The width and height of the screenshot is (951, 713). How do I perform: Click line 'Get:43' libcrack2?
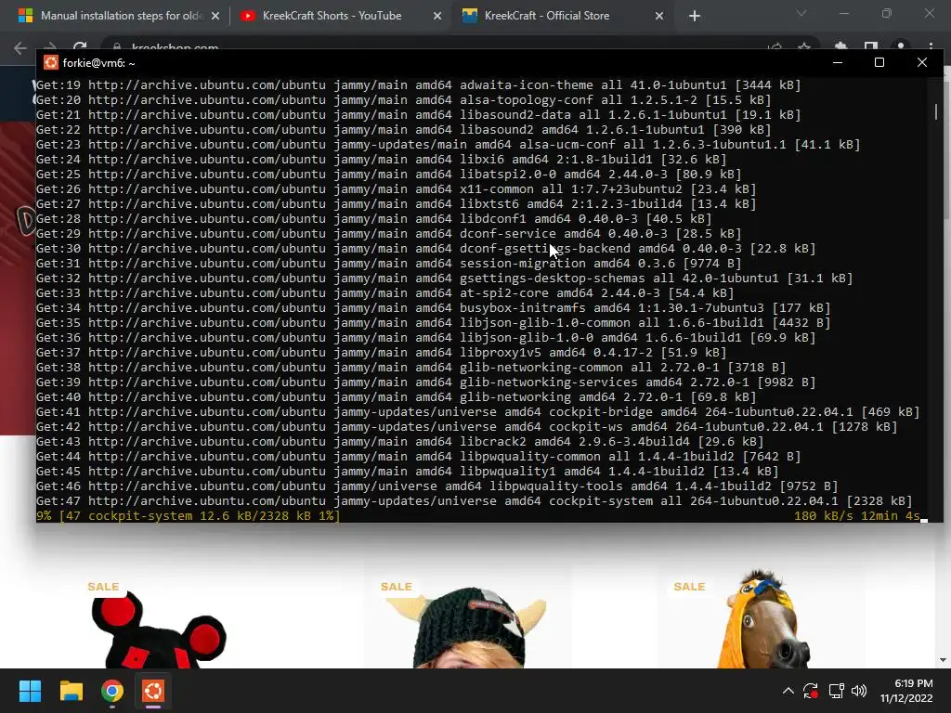coord(399,441)
